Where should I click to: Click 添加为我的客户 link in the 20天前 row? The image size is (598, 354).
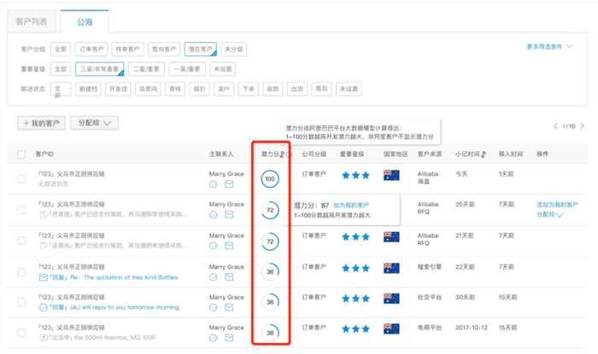tap(557, 205)
